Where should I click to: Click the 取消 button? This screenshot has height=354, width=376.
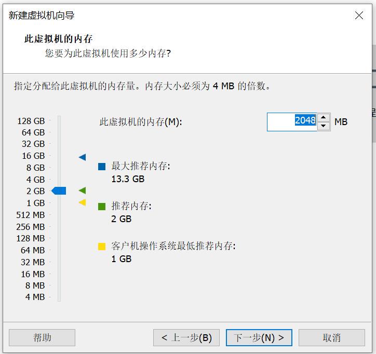click(x=332, y=337)
